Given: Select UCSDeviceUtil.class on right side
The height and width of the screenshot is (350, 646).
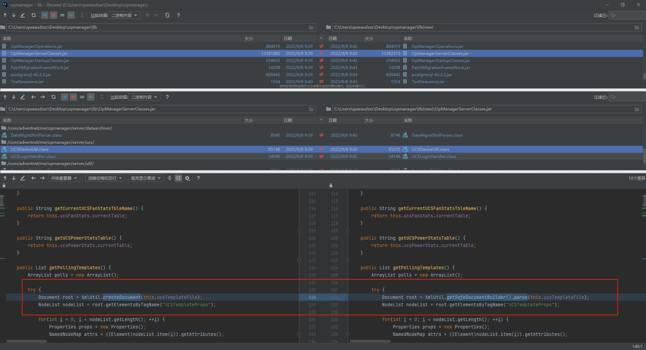Looking at the screenshot, I should pyautogui.click(x=430, y=149).
